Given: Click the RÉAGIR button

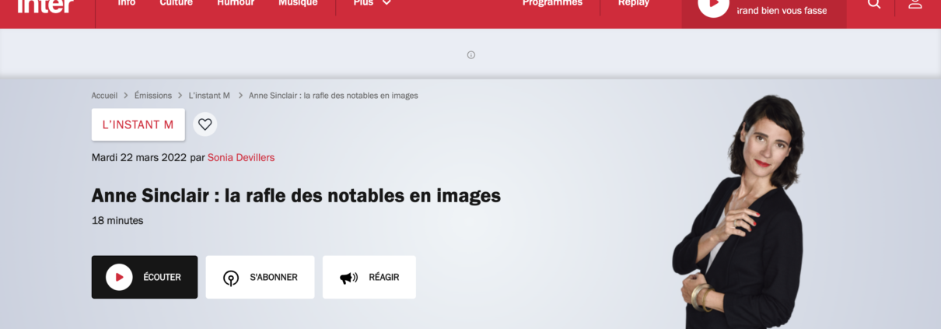Looking at the screenshot, I should pos(369,277).
